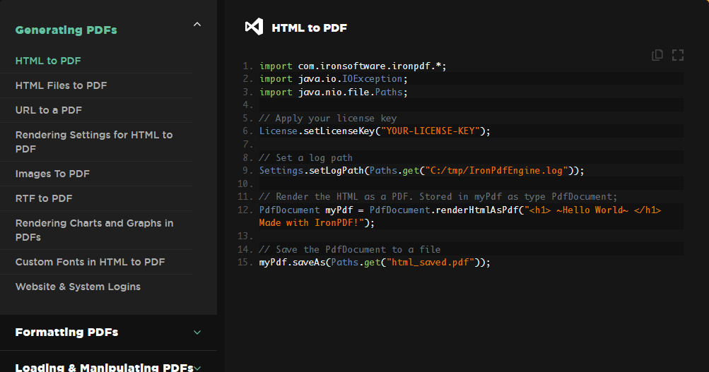Click the 'Made with IronPDF!' string
The height and width of the screenshot is (372, 709).
312,223
